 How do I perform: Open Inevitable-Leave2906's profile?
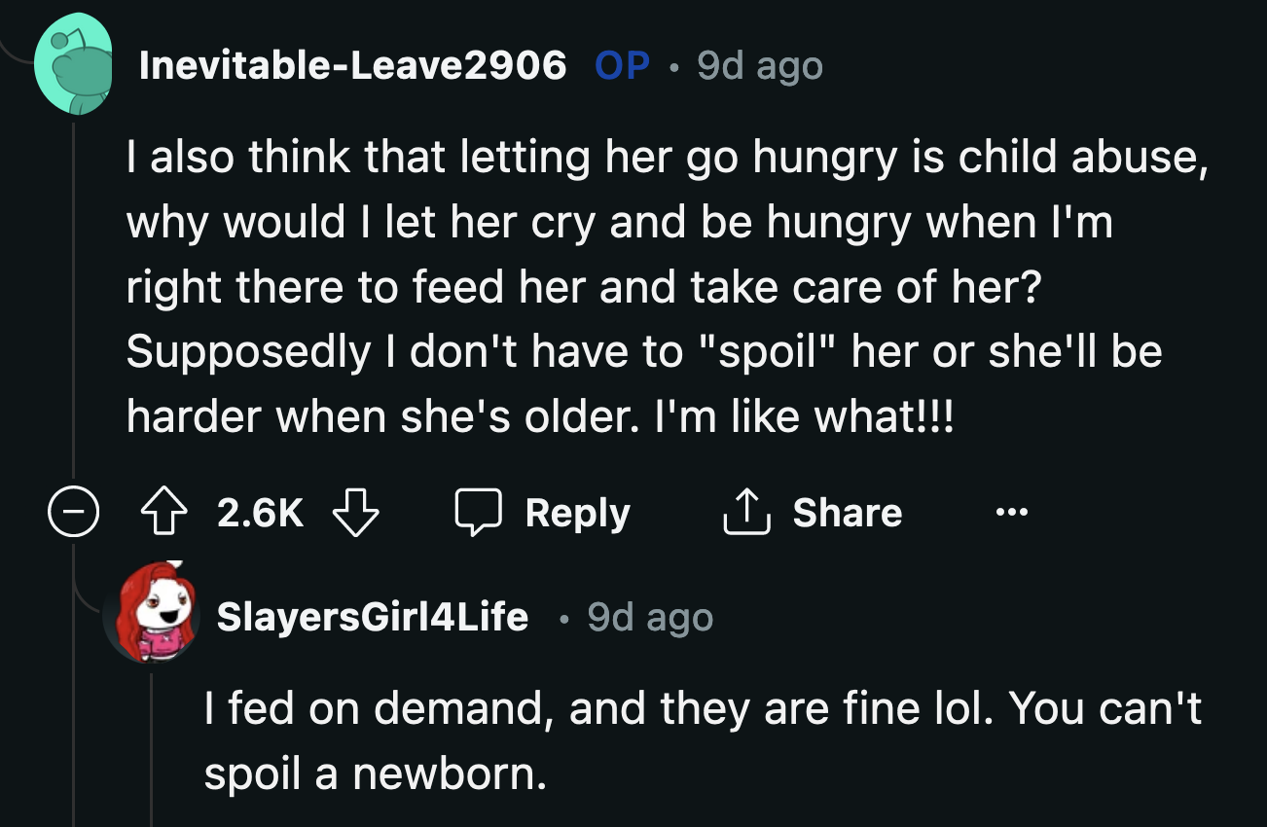click(350, 65)
